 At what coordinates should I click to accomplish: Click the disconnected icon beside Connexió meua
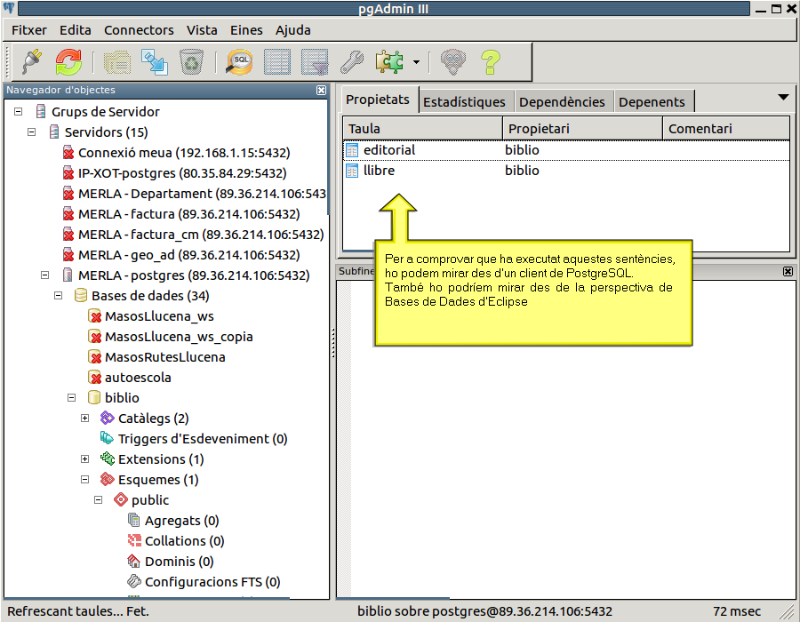pyautogui.click(x=68, y=153)
